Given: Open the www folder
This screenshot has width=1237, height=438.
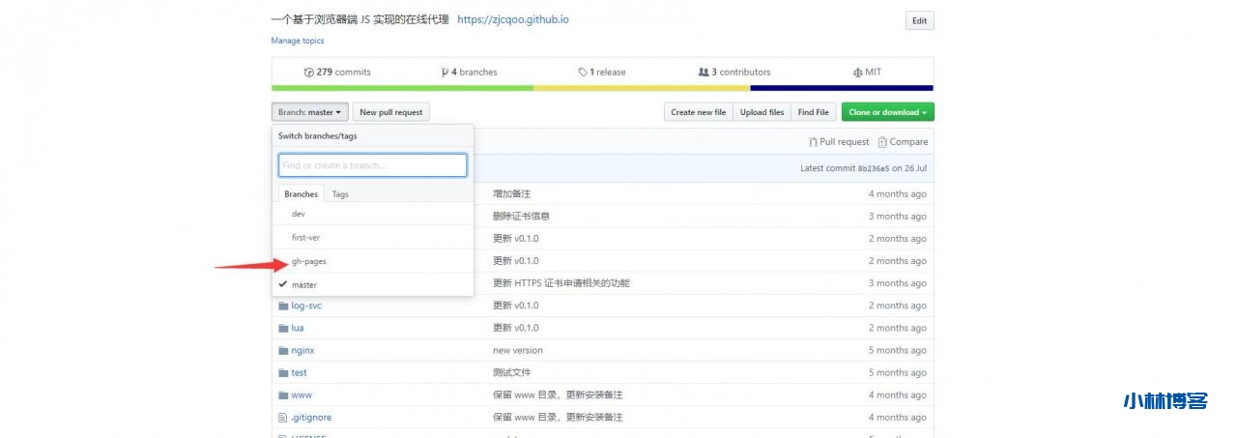Looking at the screenshot, I should coord(302,394).
